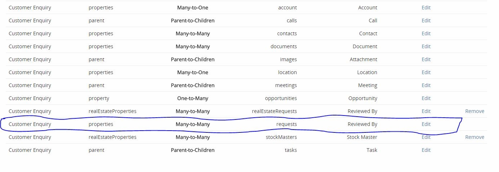The height and width of the screenshot is (172, 499).
Task: Edit the stockMasters relationship row
Action: (x=426, y=137)
